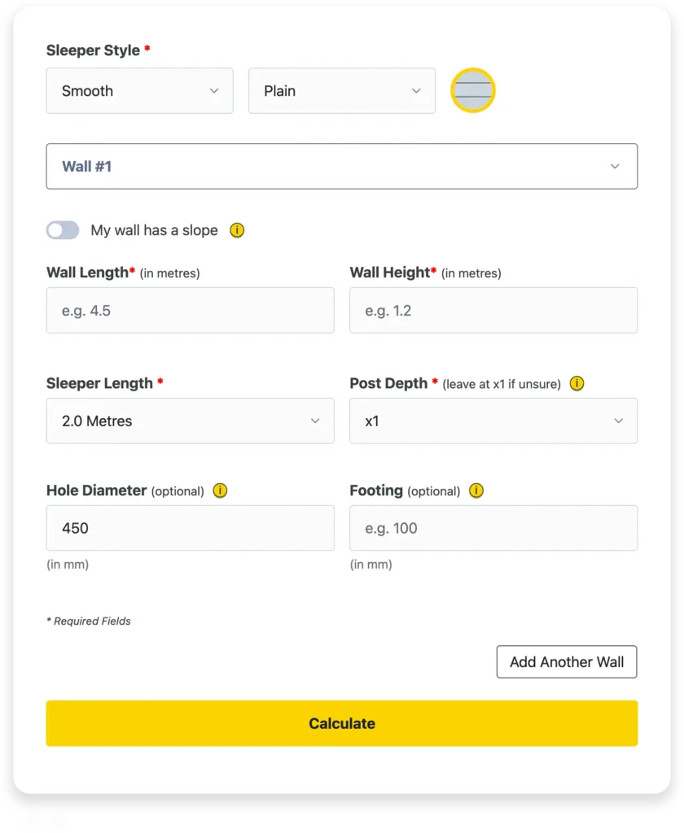Expand the Wall #1 section
Viewport: 684px width, 833px height.
tap(341, 166)
